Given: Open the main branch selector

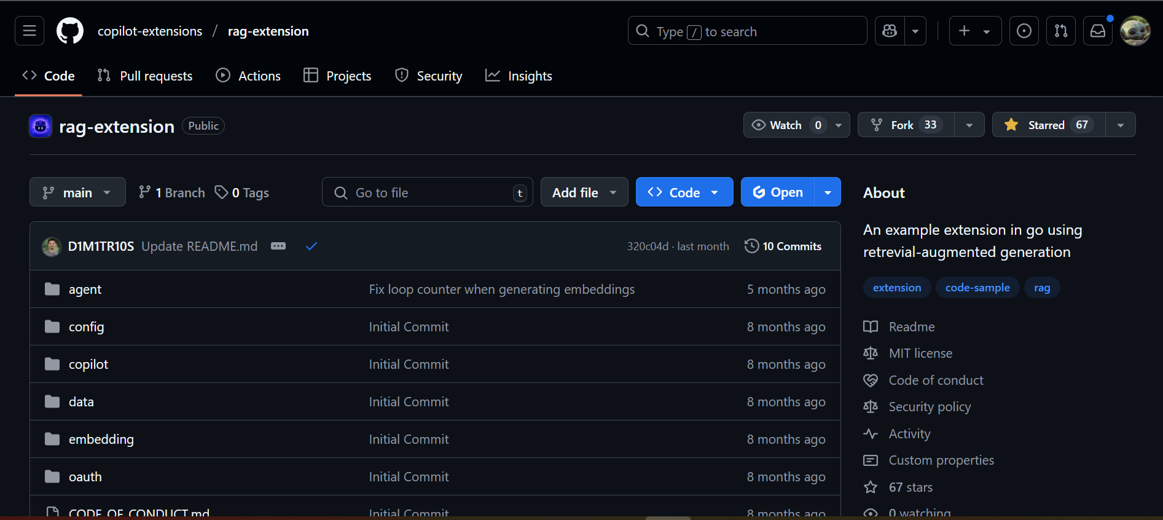Looking at the screenshot, I should click(x=77, y=192).
